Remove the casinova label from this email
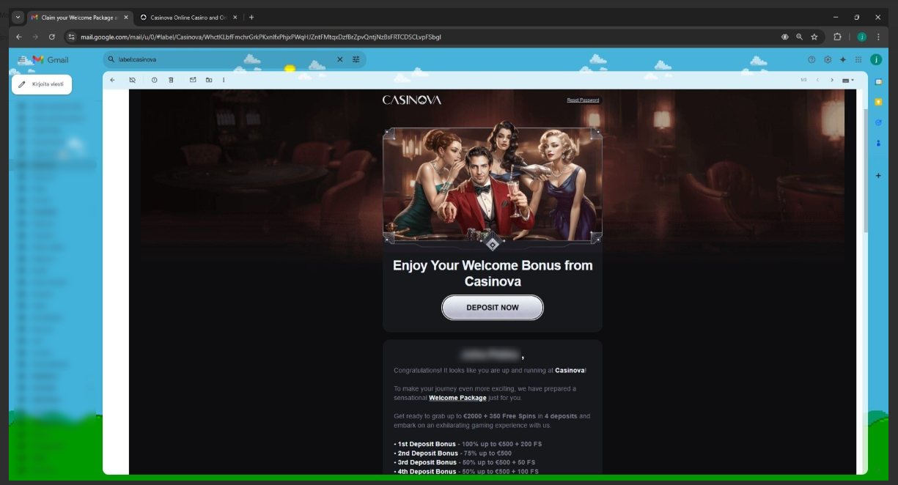Image resolution: width=898 pixels, height=485 pixels. pyautogui.click(x=133, y=80)
